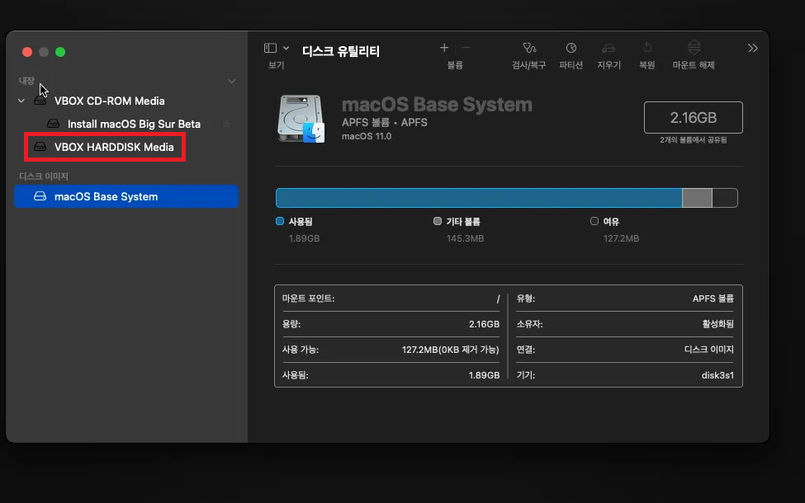Click the 127.2MB(0KB 제거 가능) value

[x=450, y=350]
